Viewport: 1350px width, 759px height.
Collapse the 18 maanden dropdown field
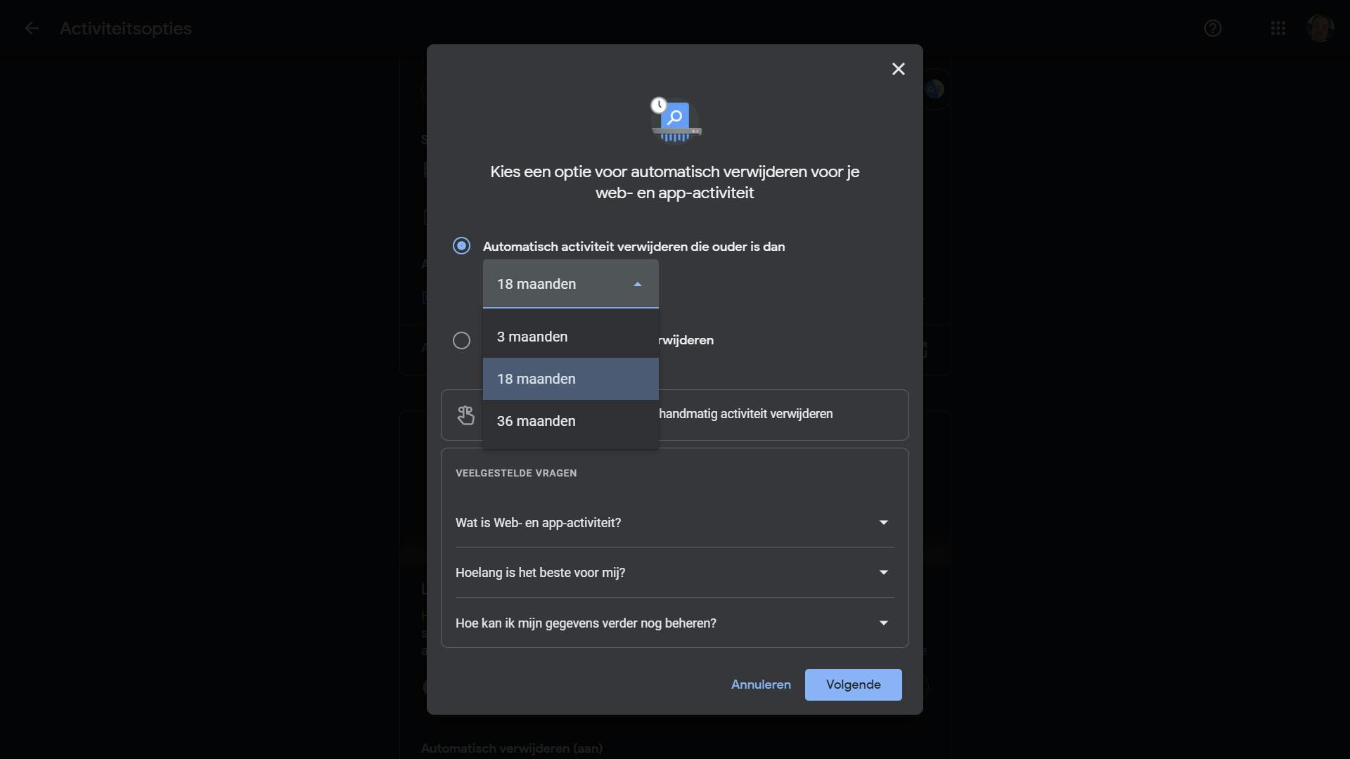click(x=548, y=284)
